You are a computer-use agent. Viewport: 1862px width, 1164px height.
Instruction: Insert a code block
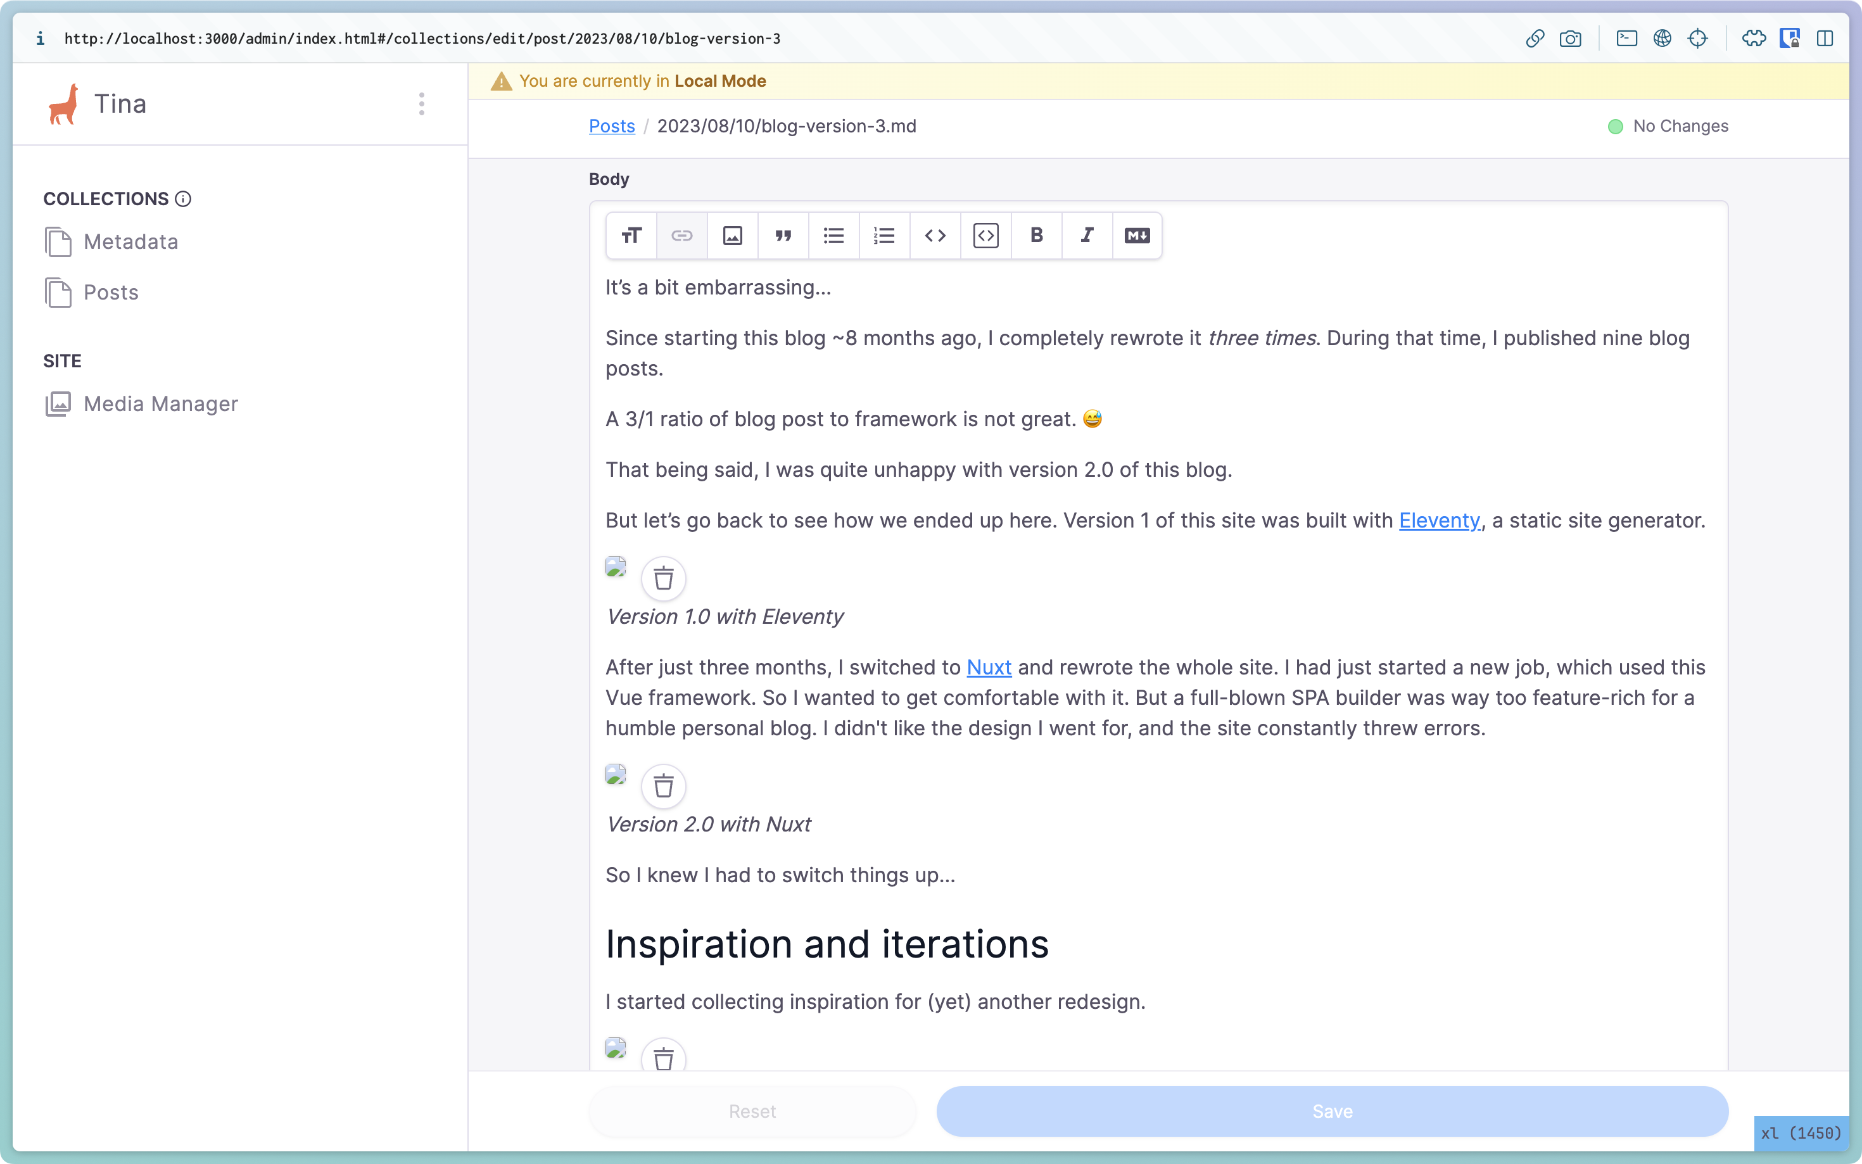point(985,236)
